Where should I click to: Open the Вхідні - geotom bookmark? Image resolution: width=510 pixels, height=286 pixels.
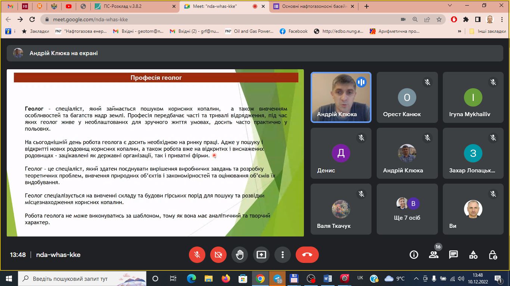[x=138, y=31]
